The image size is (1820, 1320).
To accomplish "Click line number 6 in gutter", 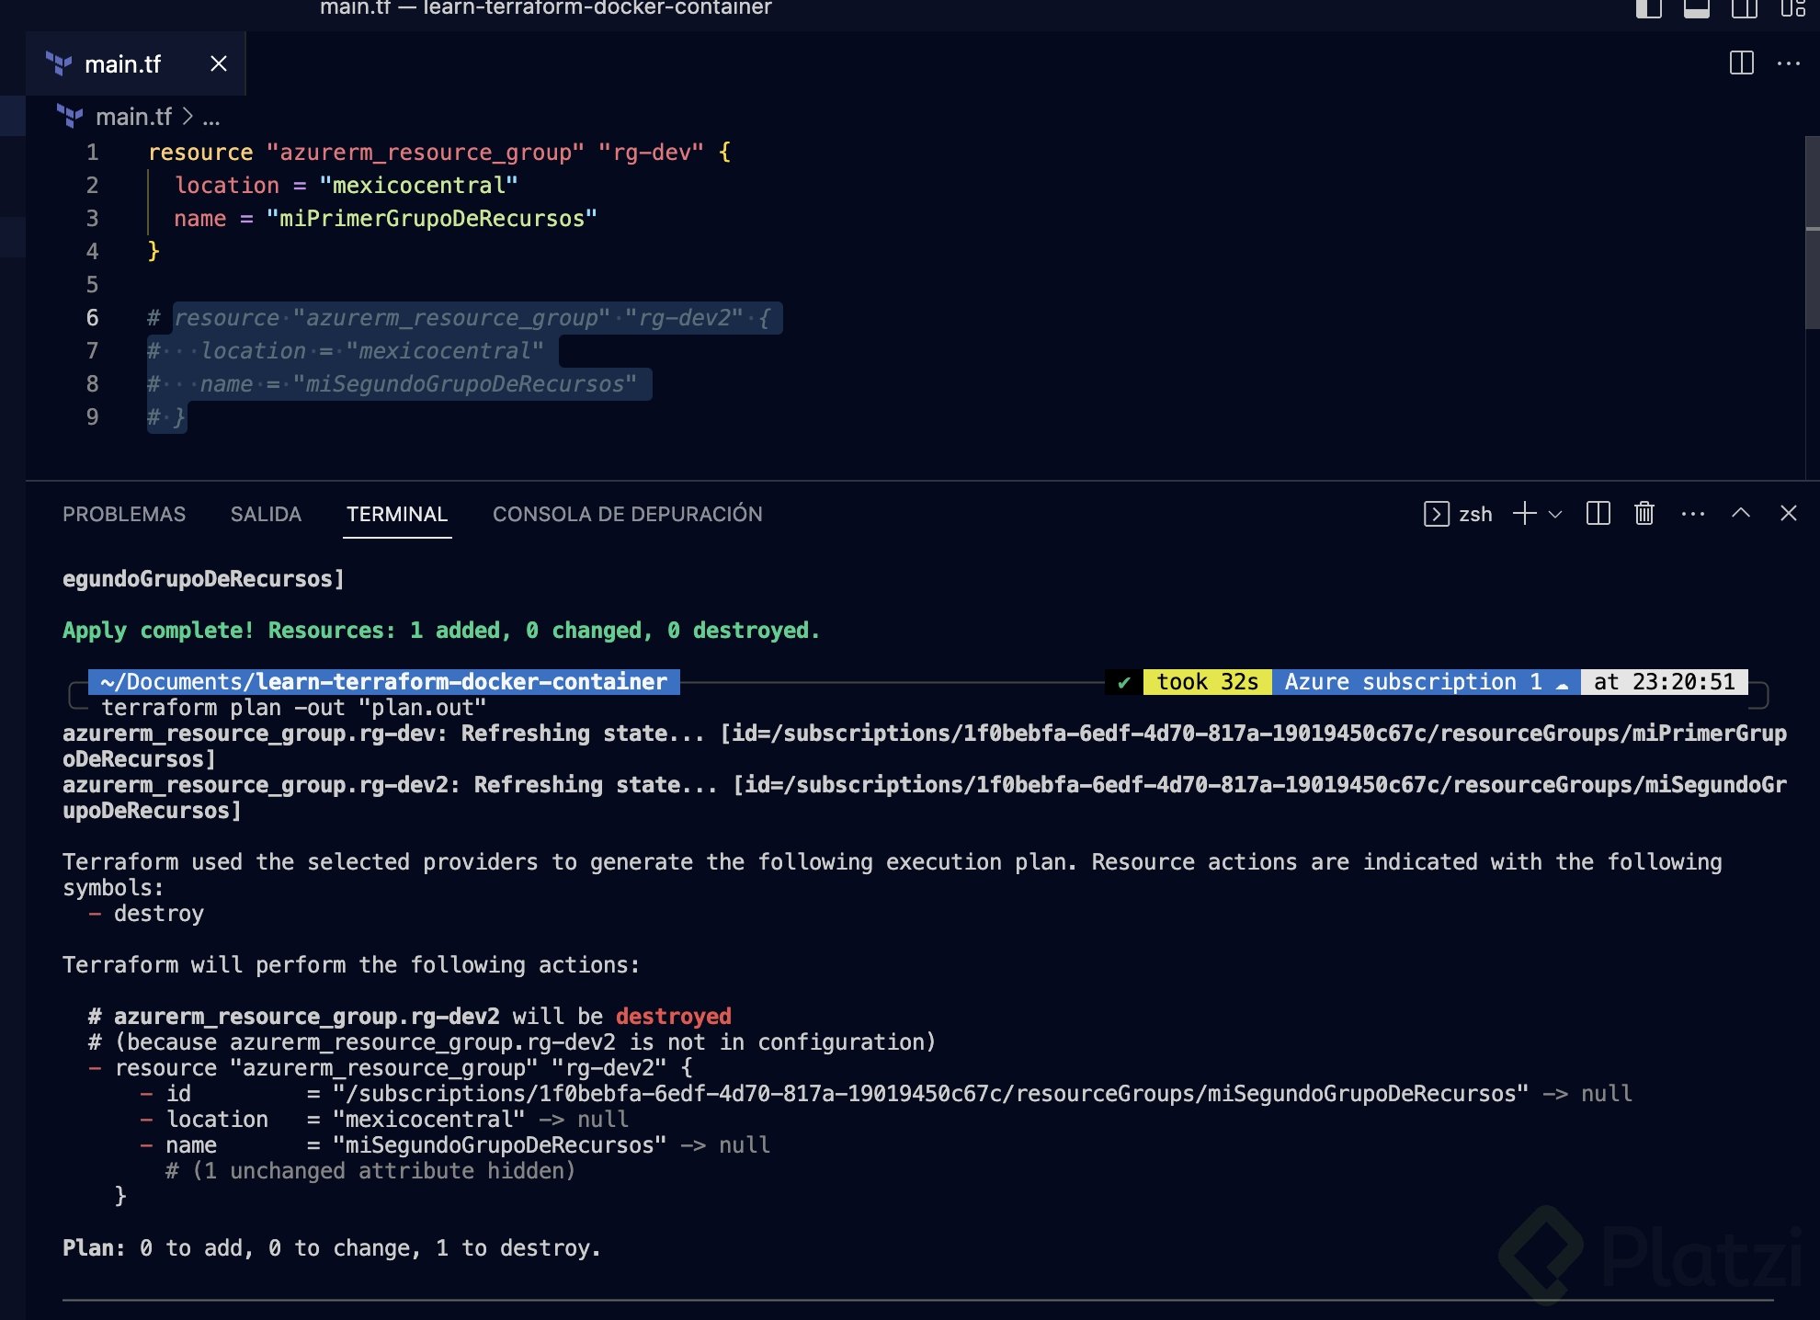I will tap(92, 318).
